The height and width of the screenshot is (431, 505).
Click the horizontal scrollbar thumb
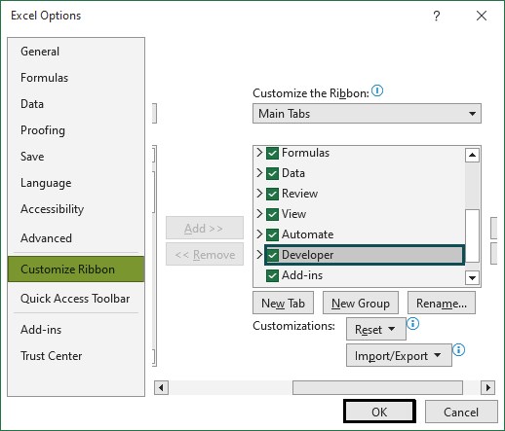tap(377, 387)
